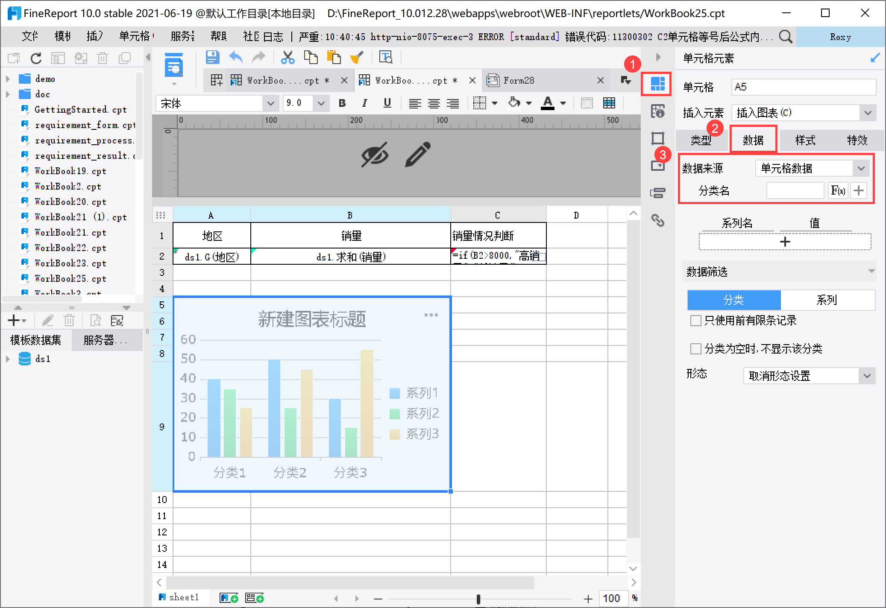Expand the ds1 dataset tree node
Viewport: 886px width, 608px height.
pos(8,359)
